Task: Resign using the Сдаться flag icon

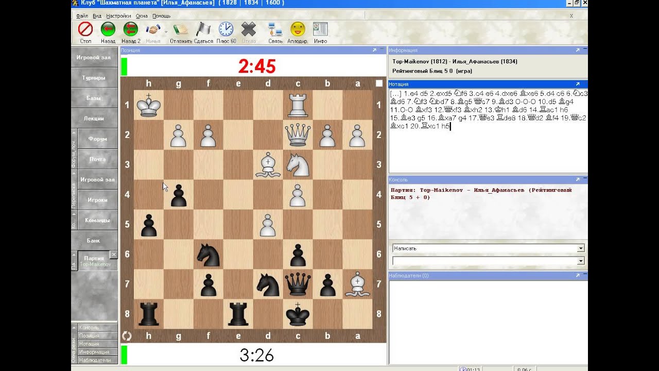Action: [x=203, y=29]
